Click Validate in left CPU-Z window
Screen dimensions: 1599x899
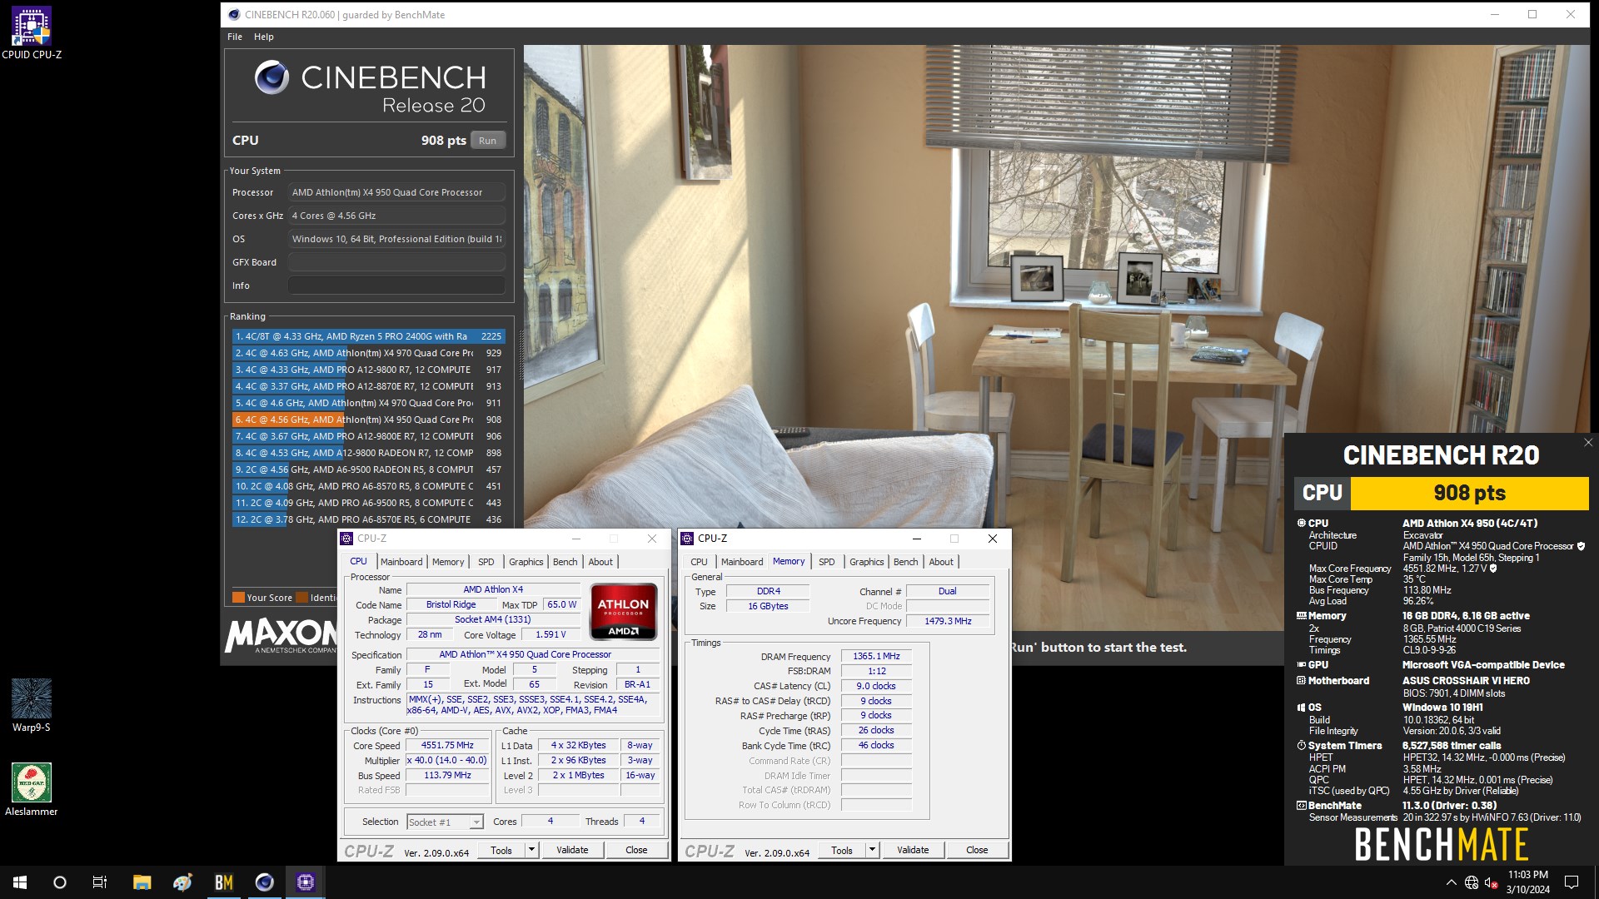click(572, 850)
